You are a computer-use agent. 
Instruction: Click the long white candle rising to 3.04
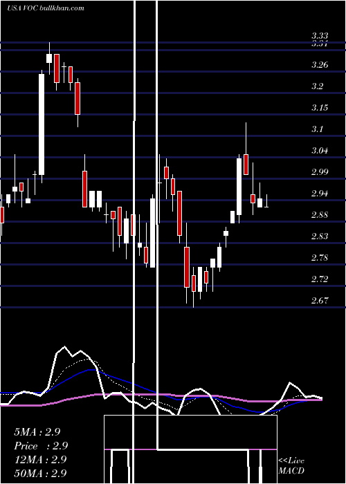(x=239, y=187)
